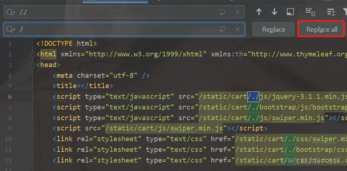
Task: Clear the replace field with its X
Action: [237, 29]
